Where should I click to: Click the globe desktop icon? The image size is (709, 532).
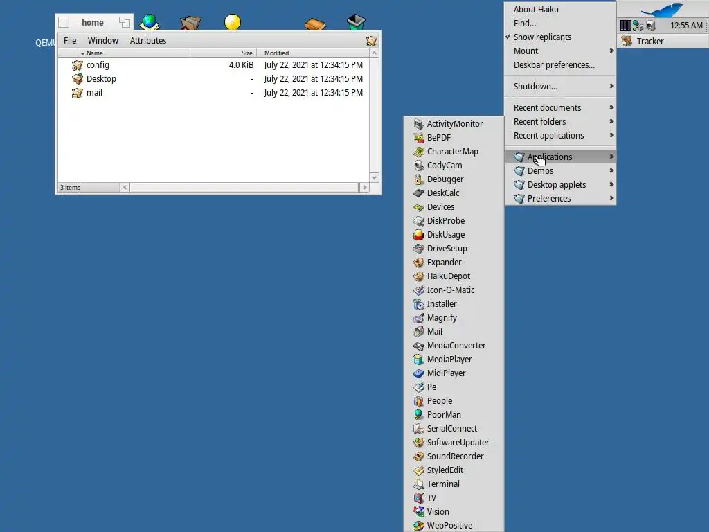150,22
